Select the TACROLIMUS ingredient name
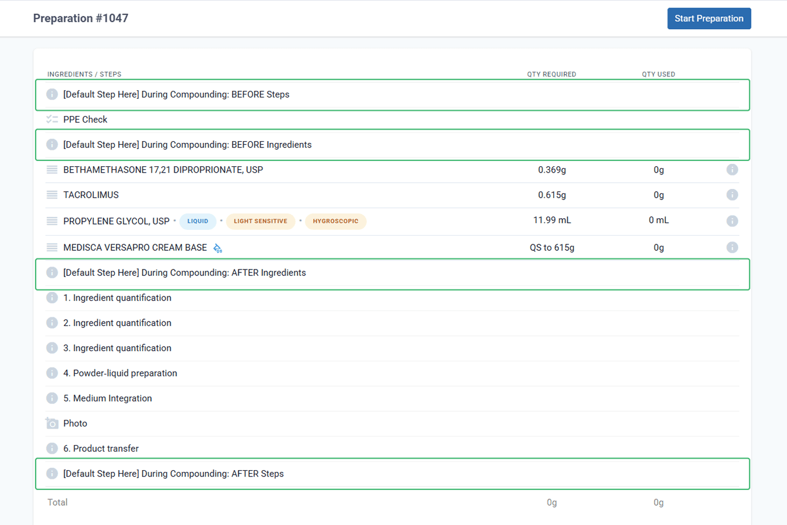The width and height of the screenshot is (787, 525). pyautogui.click(x=91, y=195)
